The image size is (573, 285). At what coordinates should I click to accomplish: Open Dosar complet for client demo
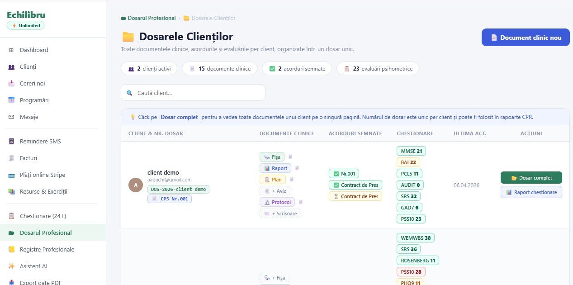tap(531, 178)
